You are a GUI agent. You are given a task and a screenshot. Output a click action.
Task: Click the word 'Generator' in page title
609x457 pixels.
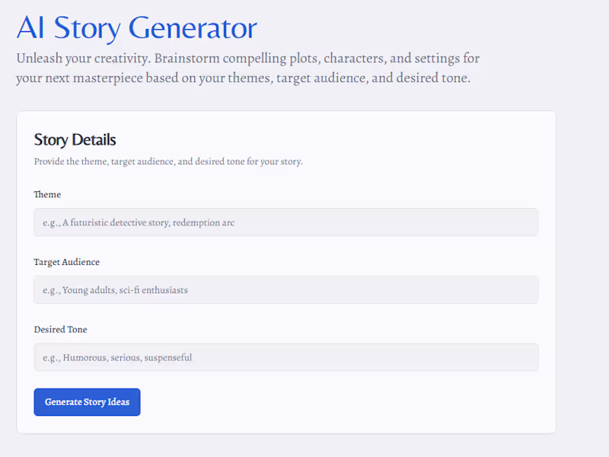coord(193,28)
